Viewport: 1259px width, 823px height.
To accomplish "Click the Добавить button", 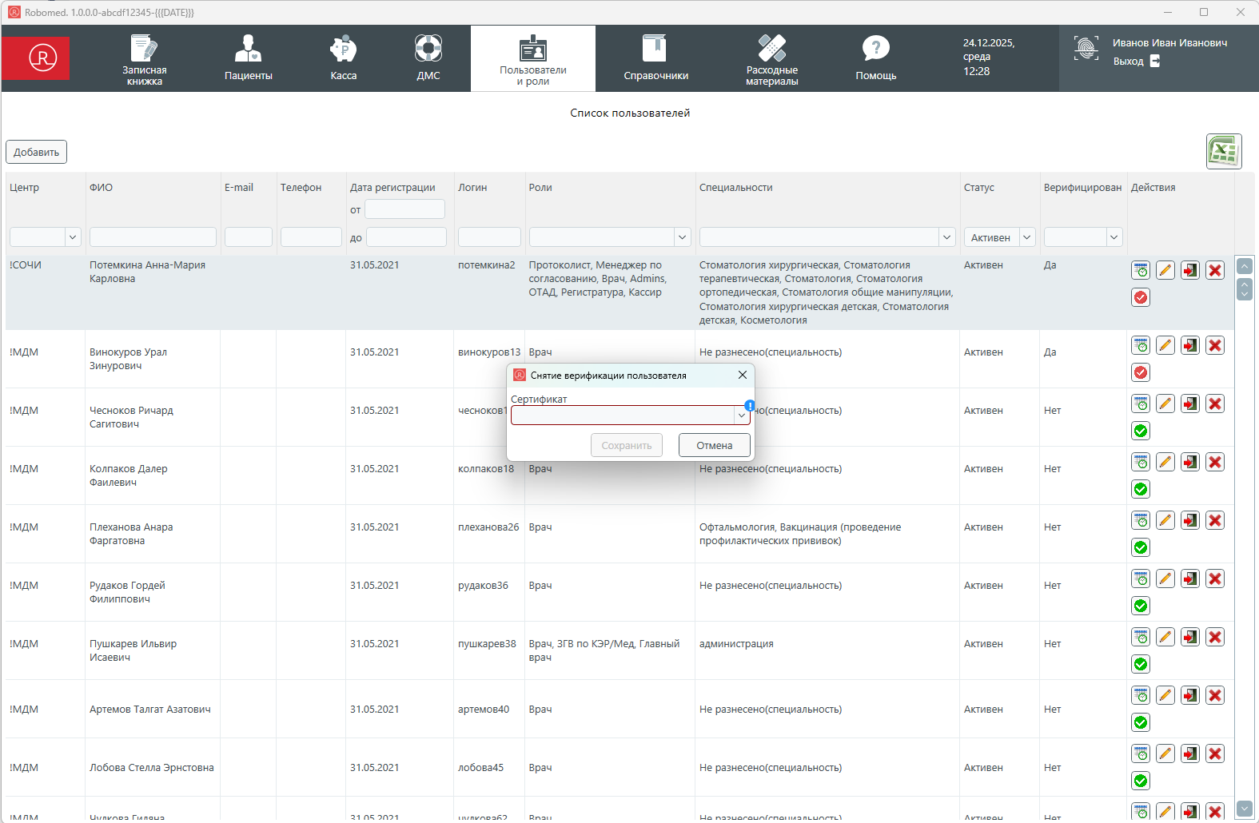I will coord(36,152).
